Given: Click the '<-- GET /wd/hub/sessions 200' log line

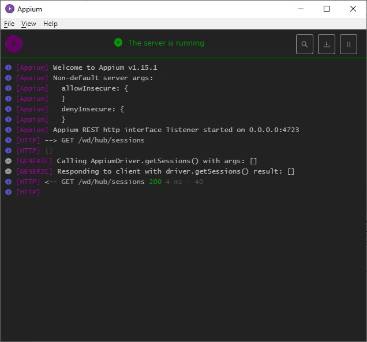Looking at the screenshot, I should tap(124, 182).
